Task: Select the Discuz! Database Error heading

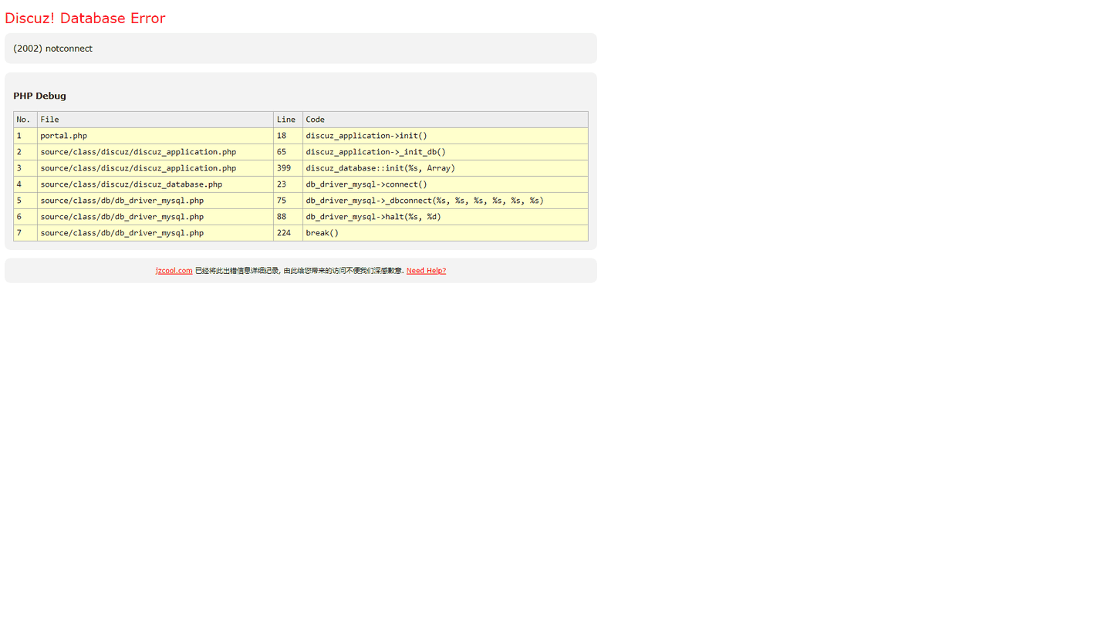Action: [85, 18]
